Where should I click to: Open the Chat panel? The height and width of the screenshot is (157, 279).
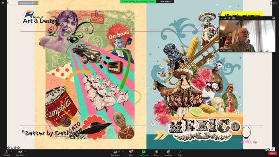(x=131, y=153)
